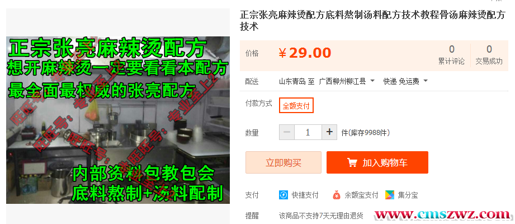This screenshot has width=515, height=224.
Task: Click the 加入购物车 button
Action: click(x=377, y=162)
